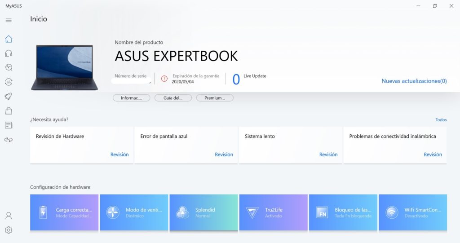Open the fan mode tile
This screenshot has width=460, height=243.
click(x=134, y=212)
